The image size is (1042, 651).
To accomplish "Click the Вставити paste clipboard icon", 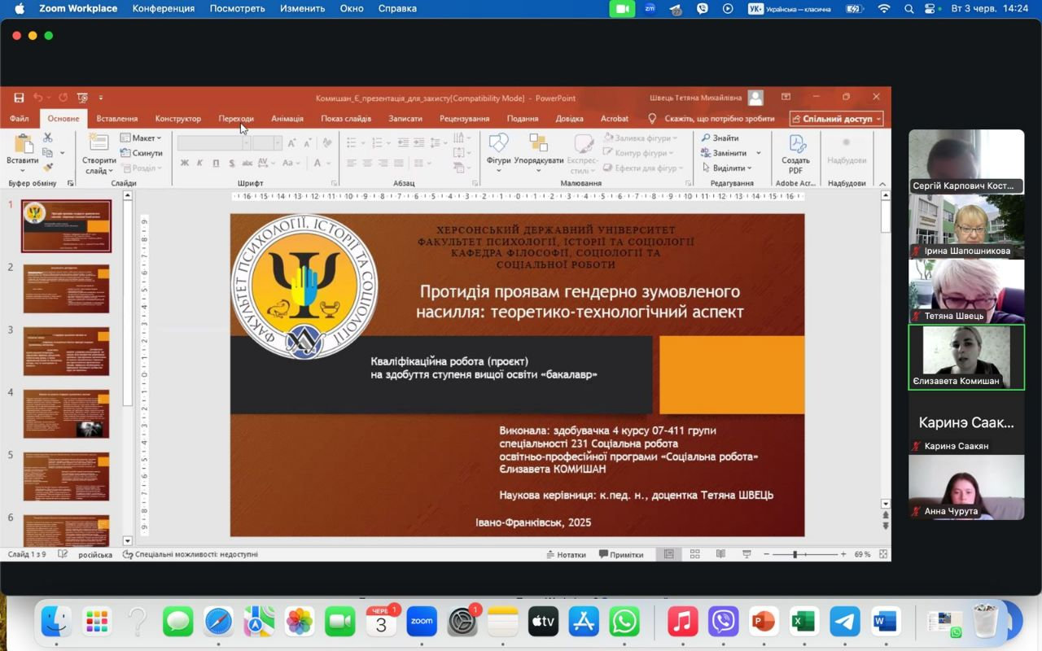I will (22, 145).
